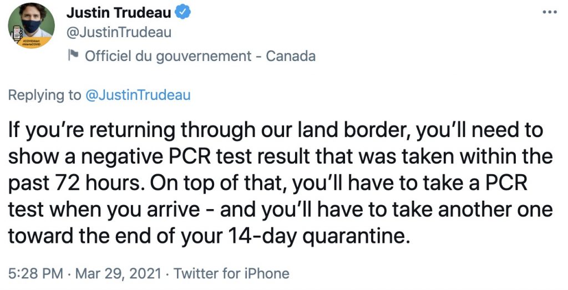Click the Mar 29, 2021 date
568x290 pixels.
pyautogui.click(x=118, y=273)
